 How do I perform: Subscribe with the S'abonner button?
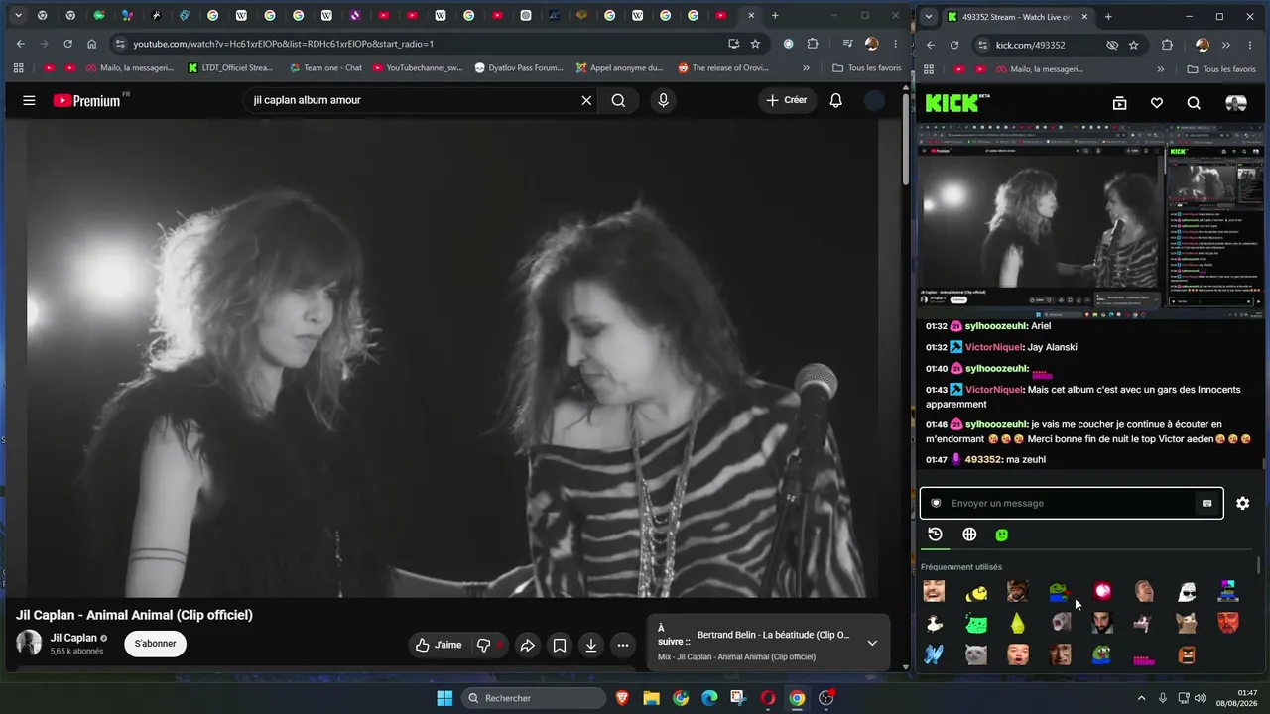156,644
